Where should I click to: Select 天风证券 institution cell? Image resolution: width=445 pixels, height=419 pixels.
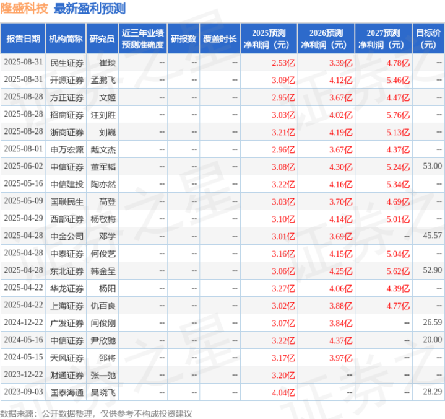[x=67, y=358]
